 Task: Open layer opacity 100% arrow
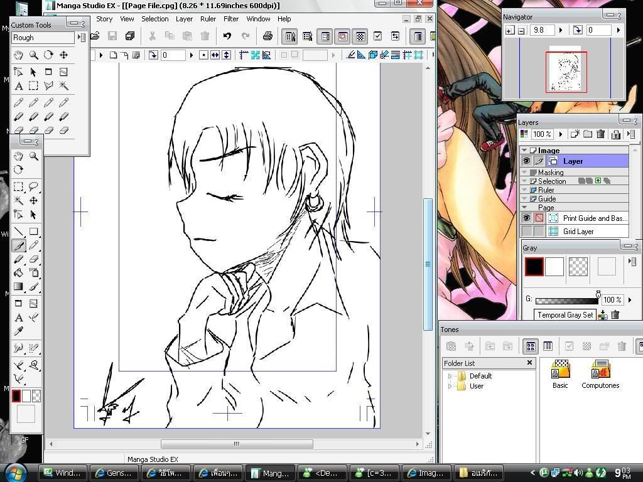[561, 134]
